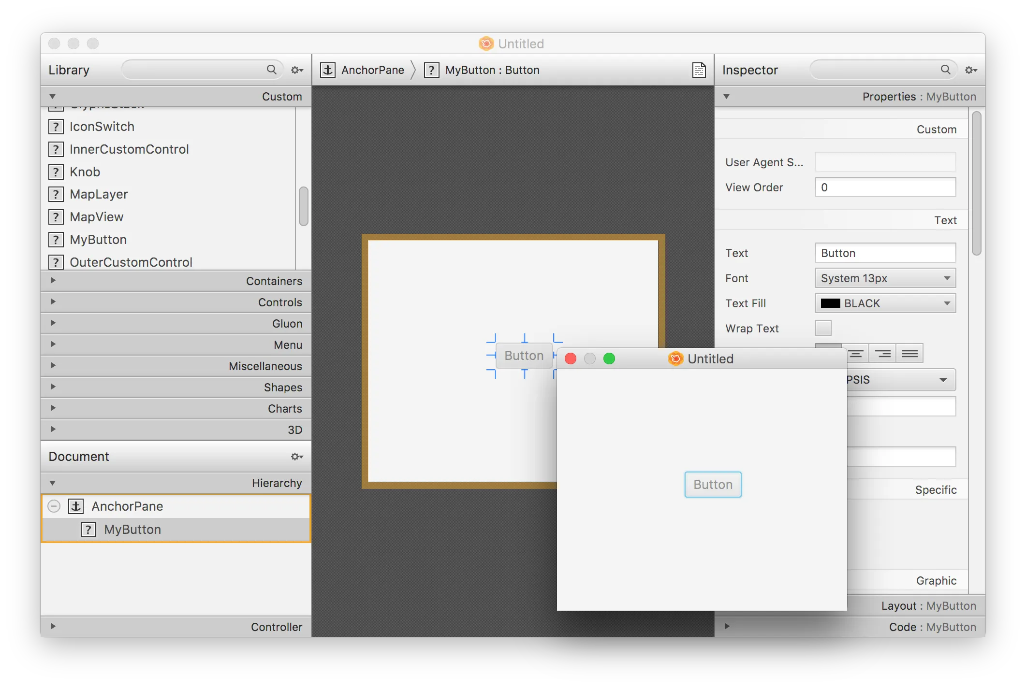This screenshot has height=688, width=1026.
Task: Select justify text alignment toggle
Action: coord(909,354)
